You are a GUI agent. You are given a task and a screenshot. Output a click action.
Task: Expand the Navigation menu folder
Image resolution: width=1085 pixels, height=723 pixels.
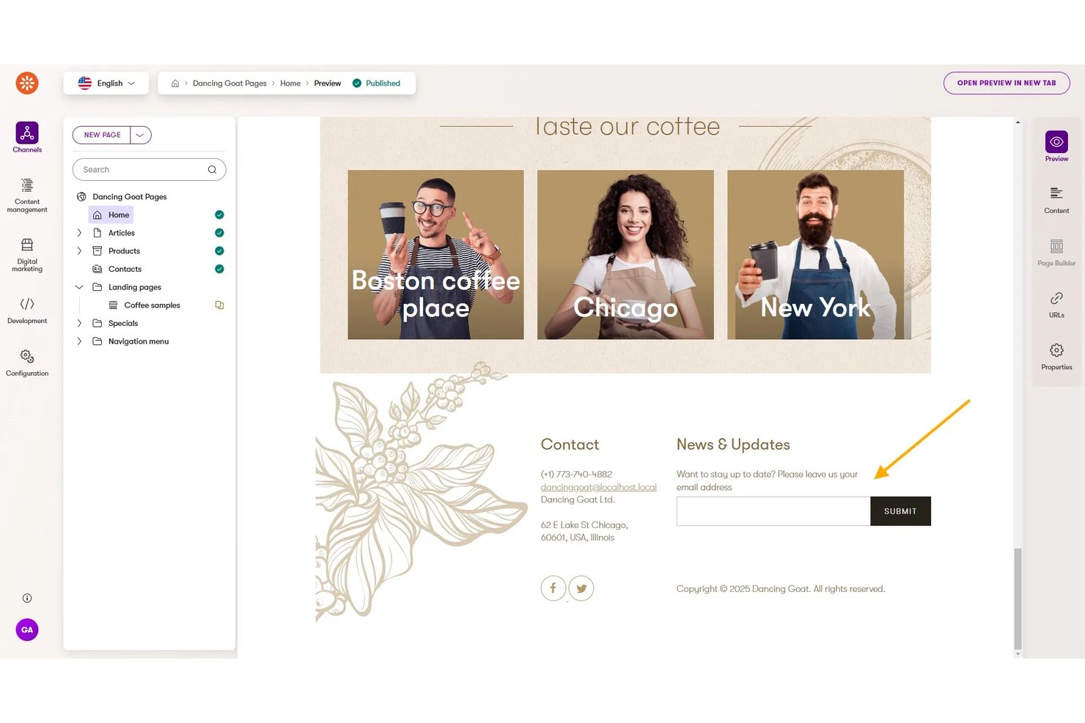[79, 341]
